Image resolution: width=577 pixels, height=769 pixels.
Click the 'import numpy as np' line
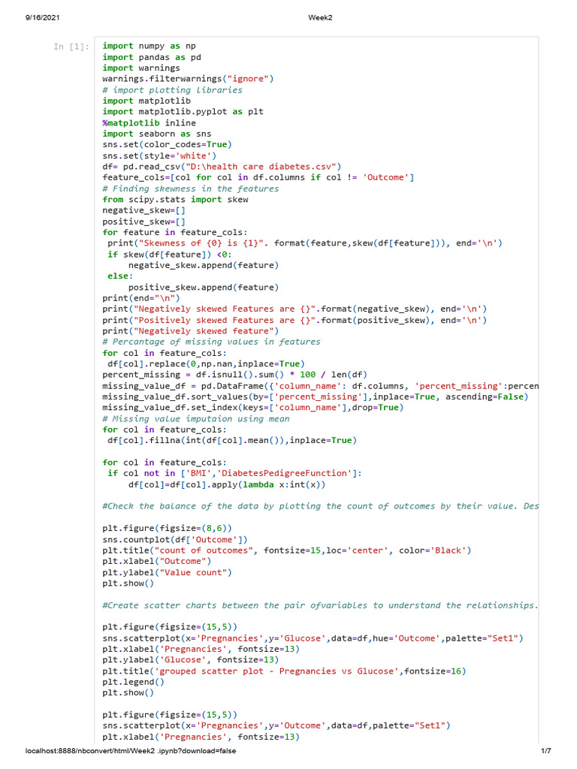[150, 46]
